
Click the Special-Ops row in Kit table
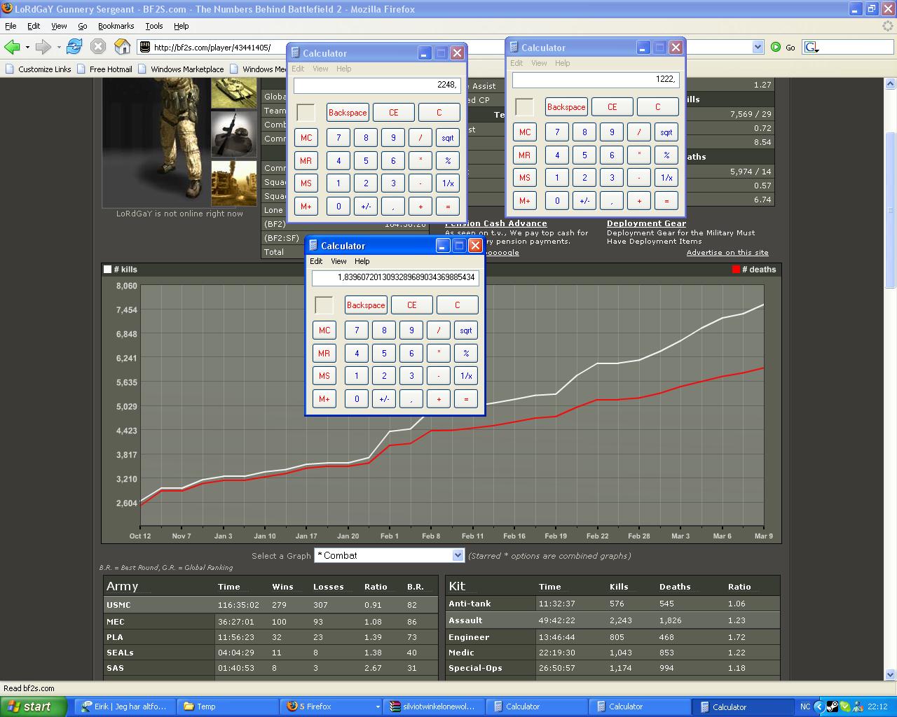pyautogui.click(x=612, y=668)
